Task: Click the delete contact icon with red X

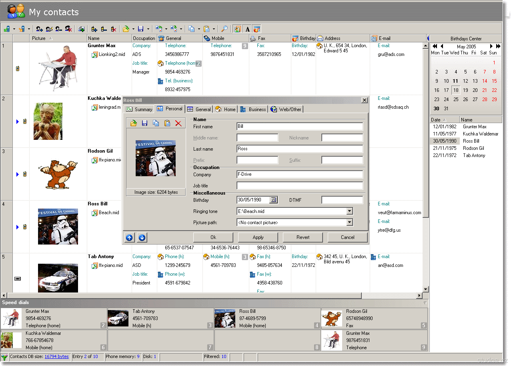Action: click(68, 29)
